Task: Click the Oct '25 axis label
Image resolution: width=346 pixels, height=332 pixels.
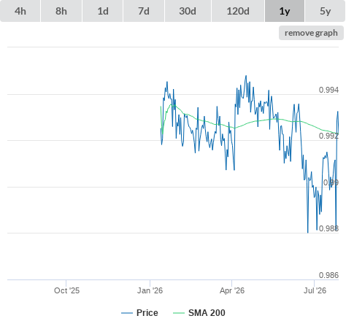Action: [x=66, y=290]
